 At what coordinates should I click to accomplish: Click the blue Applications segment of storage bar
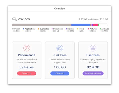tap(81, 25)
